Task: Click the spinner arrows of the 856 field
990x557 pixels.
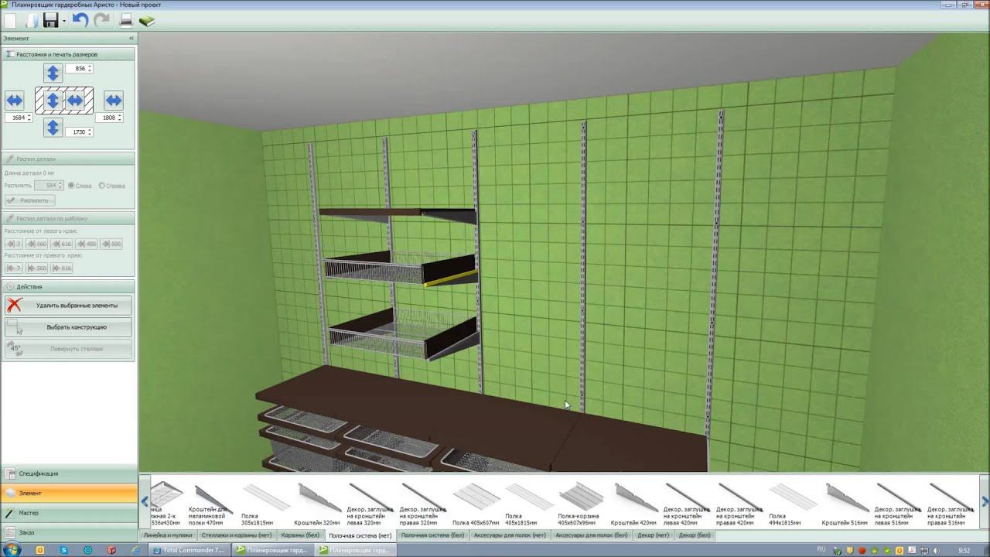Action: click(x=90, y=69)
